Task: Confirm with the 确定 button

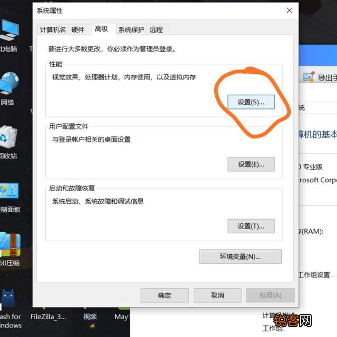Action: coord(164,295)
